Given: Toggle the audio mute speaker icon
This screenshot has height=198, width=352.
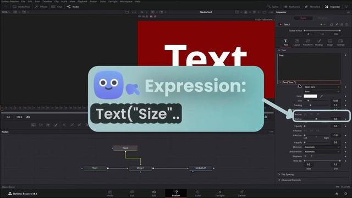Looking at the screenshot, I should [x=28, y=117].
